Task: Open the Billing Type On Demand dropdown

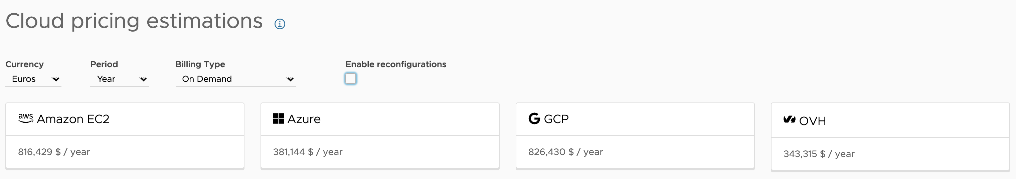Action: [x=235, y=79]
